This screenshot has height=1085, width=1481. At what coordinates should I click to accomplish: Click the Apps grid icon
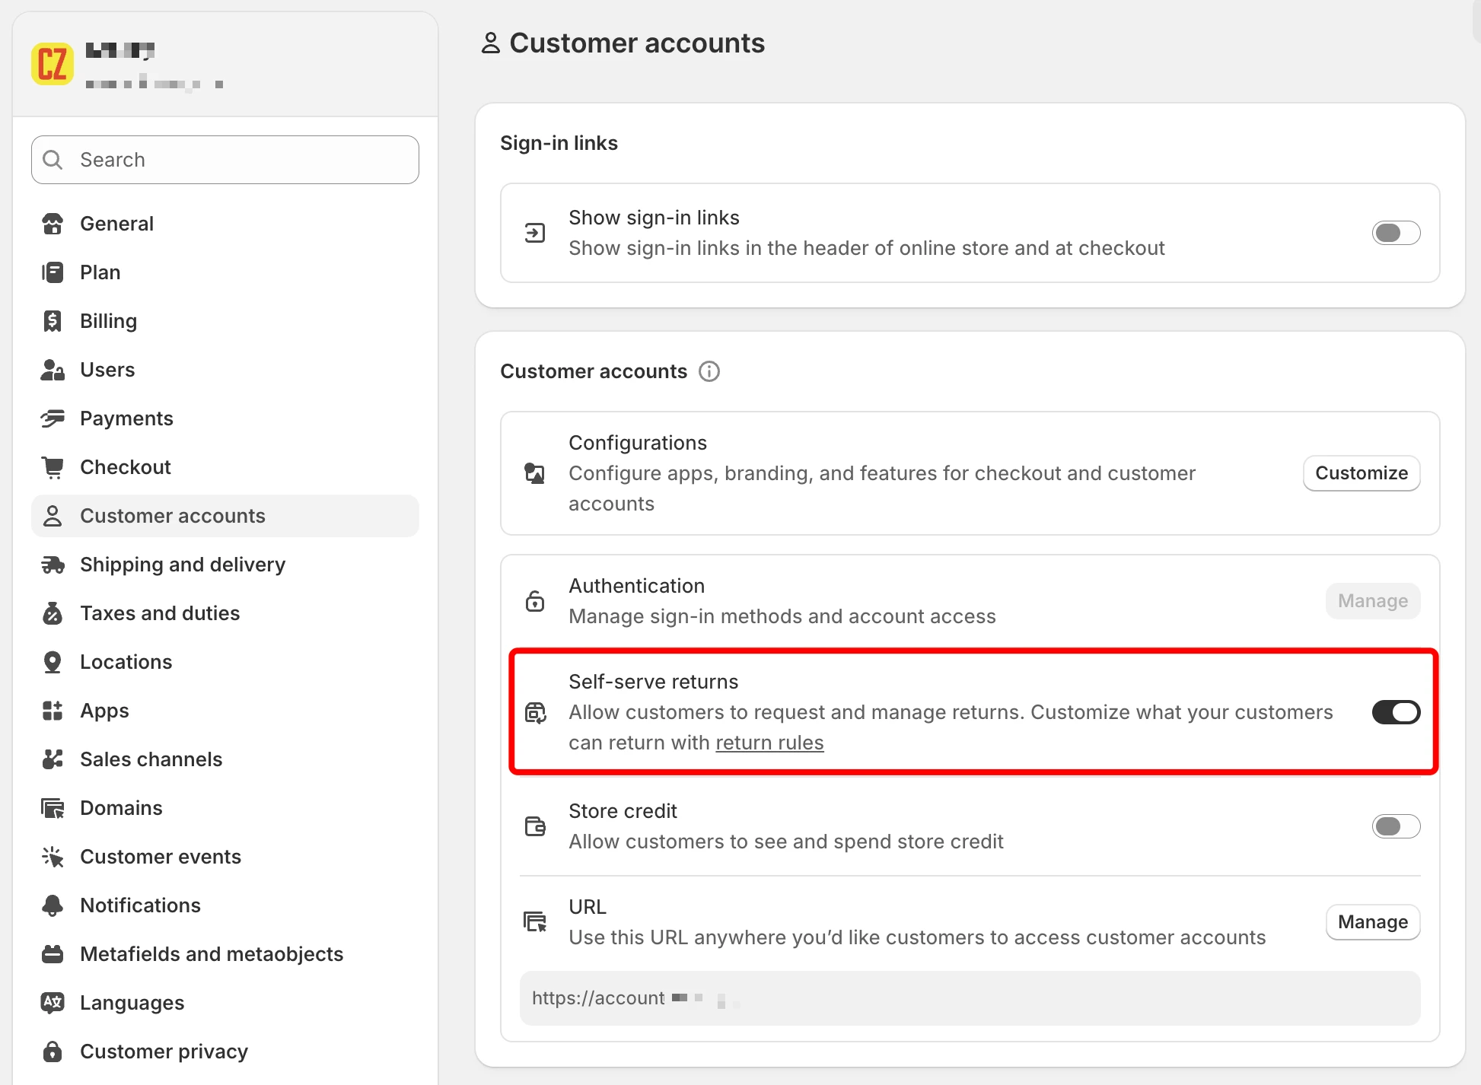pyautogui.click(x=53, y=711)
